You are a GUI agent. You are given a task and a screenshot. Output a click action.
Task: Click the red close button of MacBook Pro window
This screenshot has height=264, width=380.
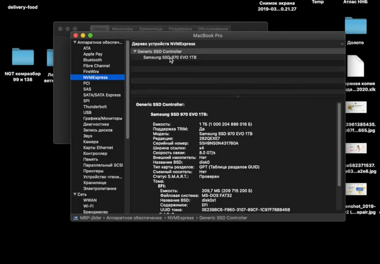(x=75, y=35)
